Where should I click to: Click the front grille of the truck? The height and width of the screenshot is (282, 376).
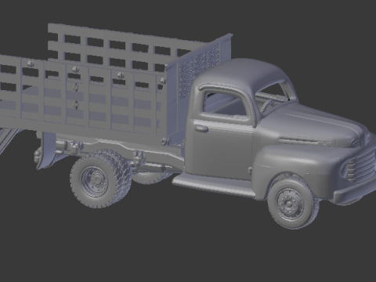click(x=362, y=165)
